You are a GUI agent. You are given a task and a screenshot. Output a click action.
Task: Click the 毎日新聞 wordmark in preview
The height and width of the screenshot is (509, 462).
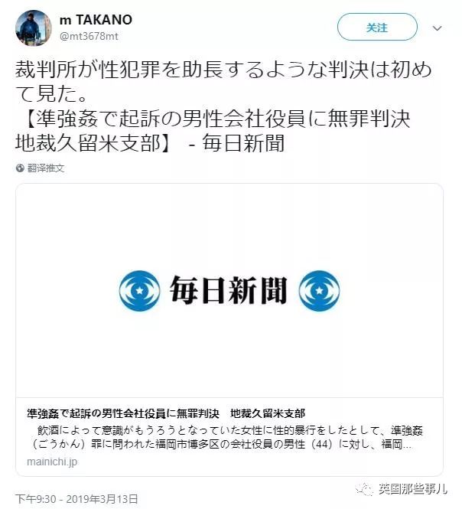pyautogui.click(x=229, y=290)
